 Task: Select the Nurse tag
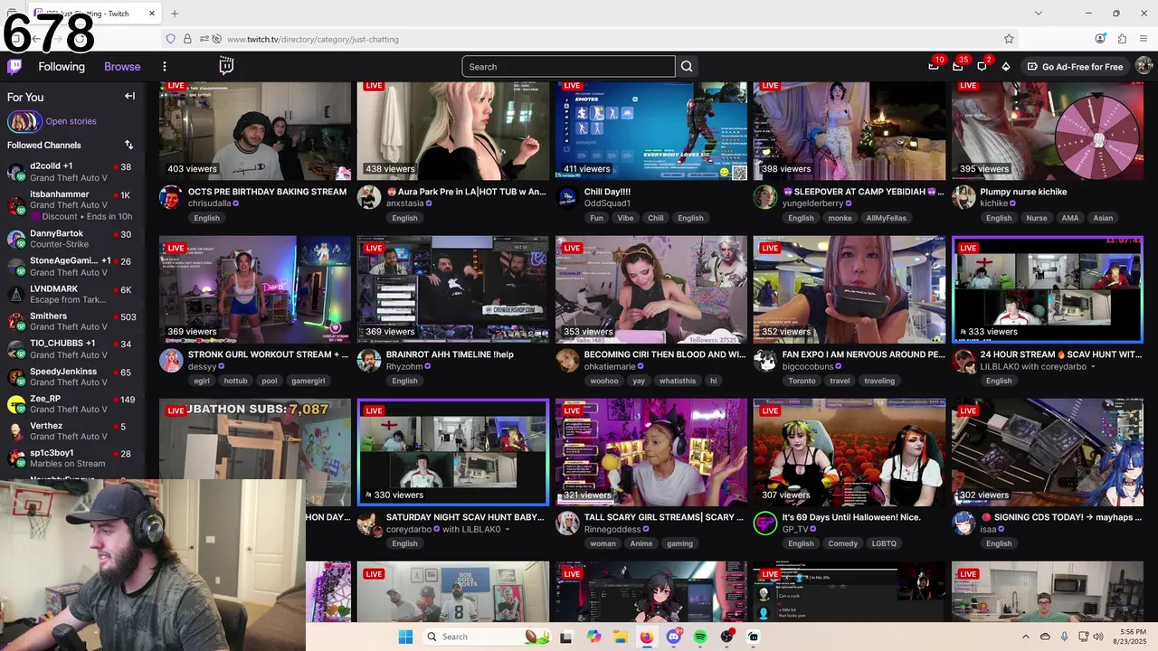point(1036,218)
